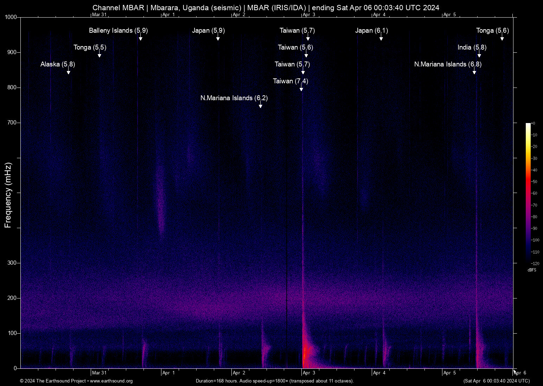Viewport: 543px width, 386px height.
Task: Click the arrow below the Tonga (5.5) label
Action: (100, 55)
